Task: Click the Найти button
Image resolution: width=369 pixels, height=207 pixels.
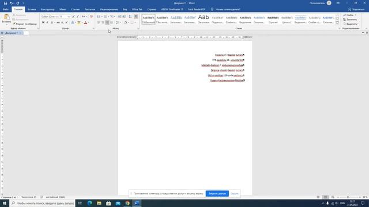Action: (350, 15)
